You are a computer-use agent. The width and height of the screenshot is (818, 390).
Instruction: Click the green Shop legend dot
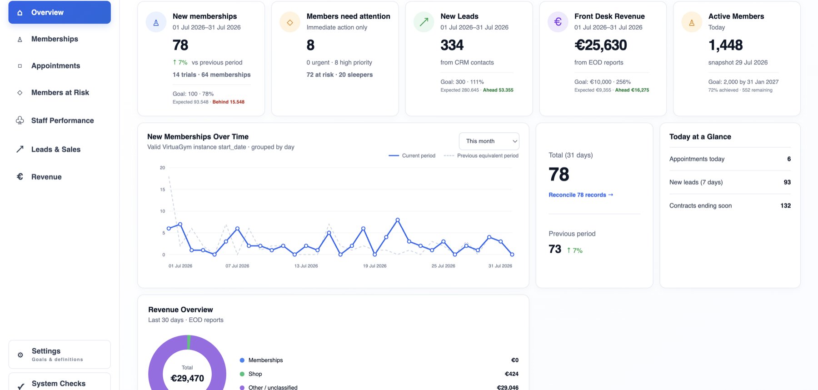tap(242, 374)
